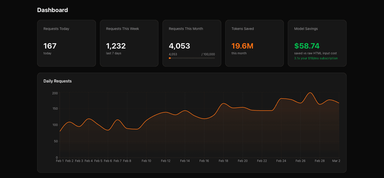Click the Dashboard page heading

click(x=52, y=10)
